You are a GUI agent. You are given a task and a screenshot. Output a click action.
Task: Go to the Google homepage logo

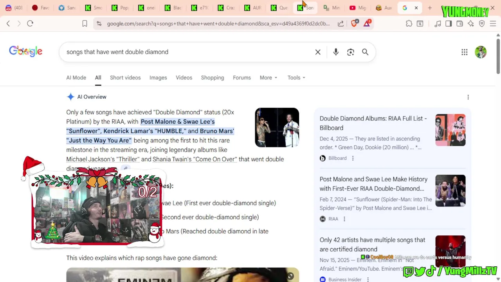click(26, 51)
